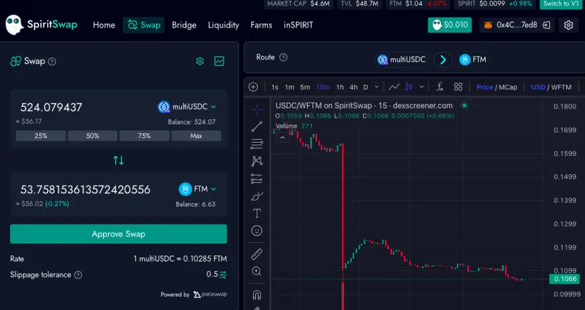Open Route help question mark
This screenshot has height=310, width=585.
[x=283, y=57]
